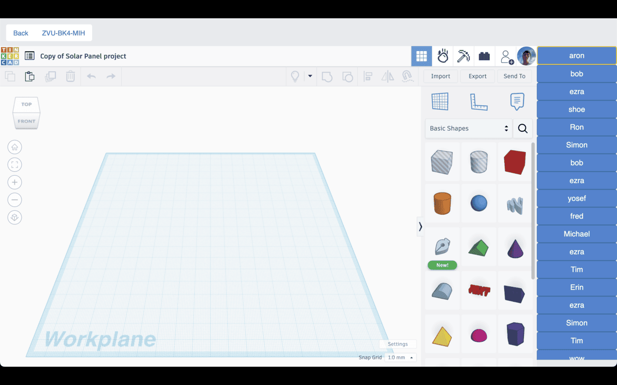Select the Workplane helper tool
The image size is (617, 385).
pos(440,101)
